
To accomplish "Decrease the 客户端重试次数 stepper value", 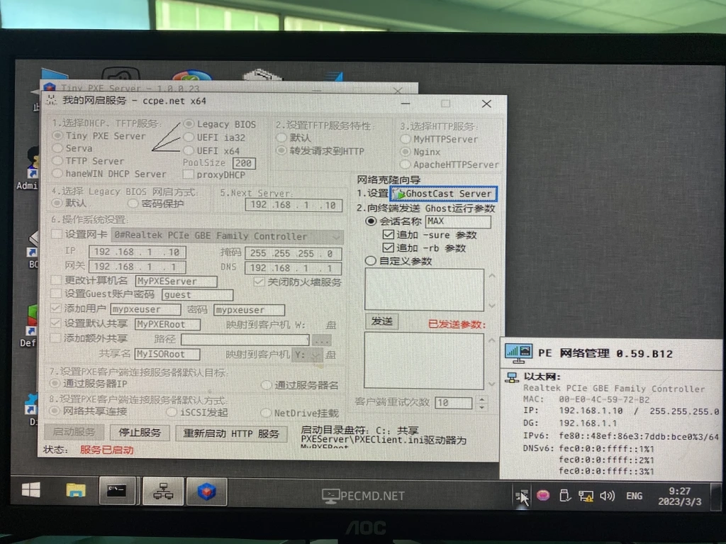I will pos(482,407).
